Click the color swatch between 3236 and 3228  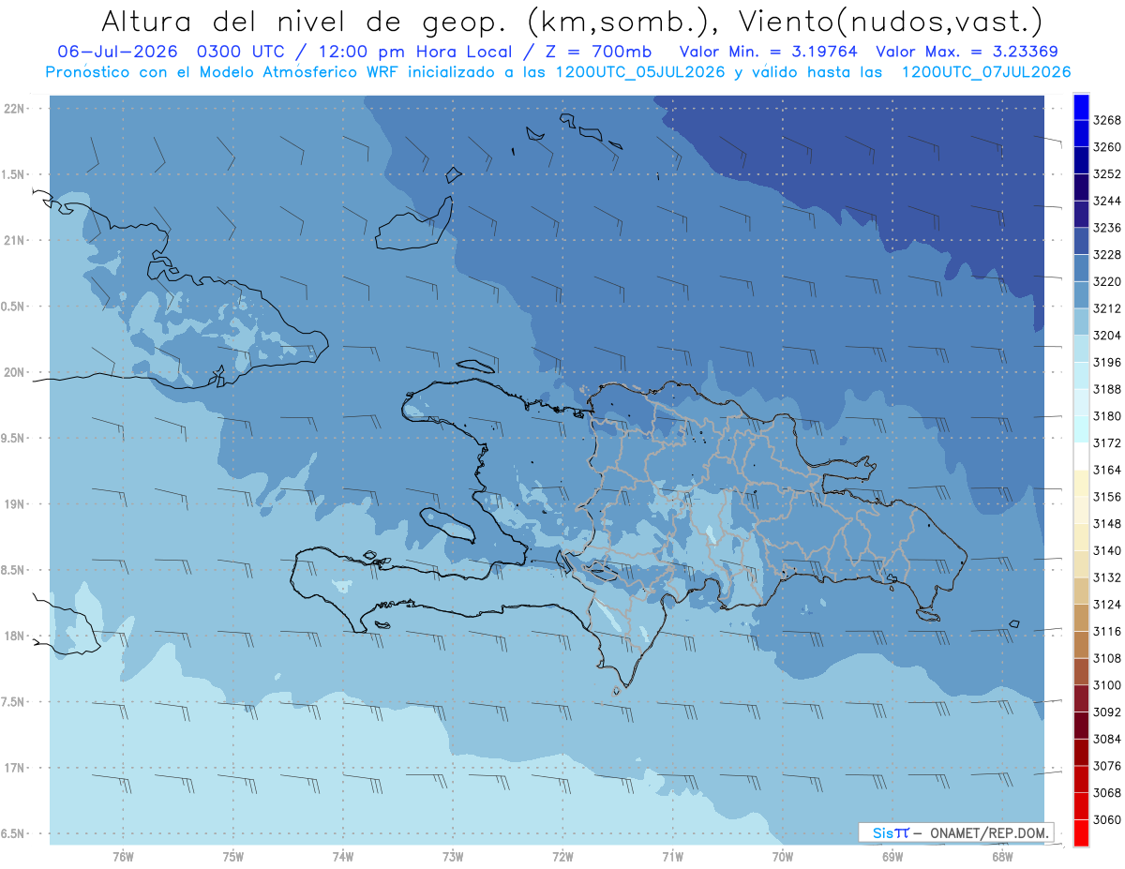pos(1081,241)
